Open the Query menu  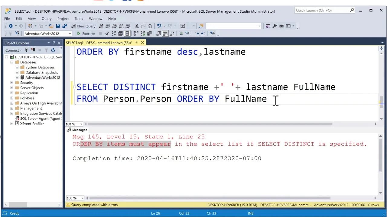pos(47,18)
